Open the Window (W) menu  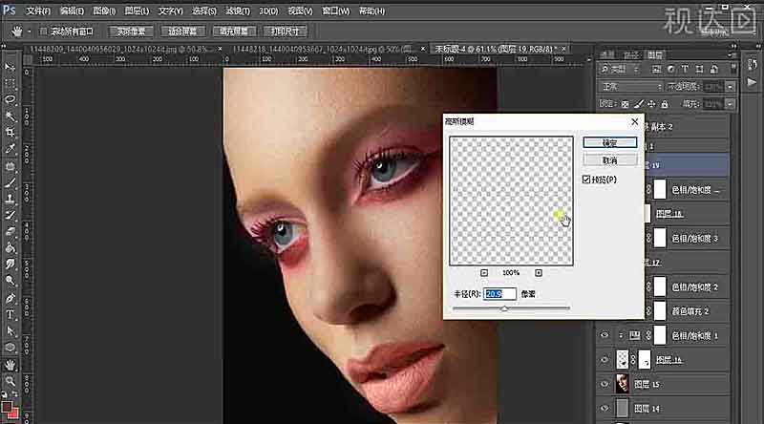click(336, 11)
